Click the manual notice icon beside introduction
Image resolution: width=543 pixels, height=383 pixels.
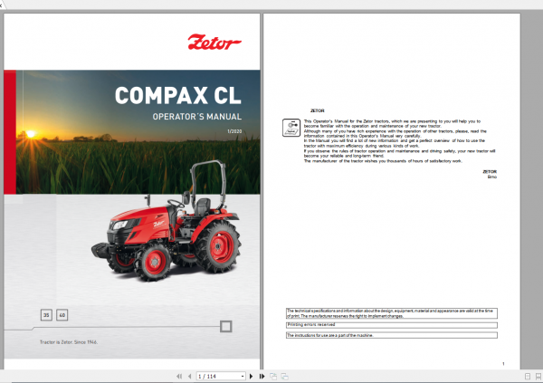click(291, 128)
